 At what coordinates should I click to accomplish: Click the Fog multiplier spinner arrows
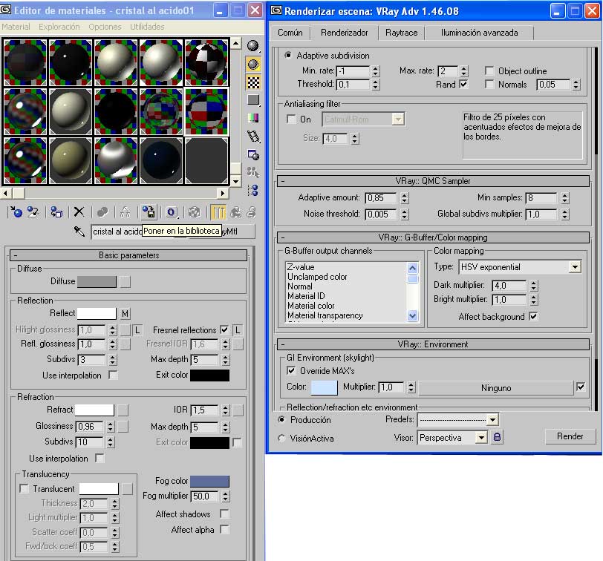pyautogui.click(x=226, y=496)
